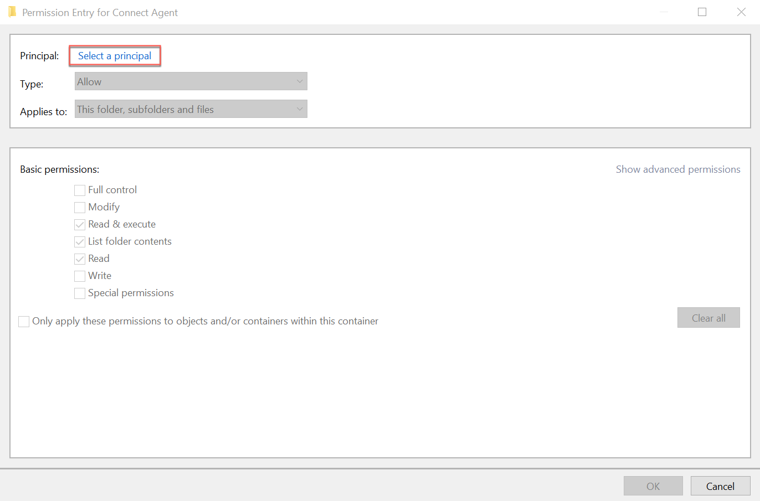Viewport: 760px width, 501px height.
Task: Close the Permission Entry dialog
Action: [741, 12]
